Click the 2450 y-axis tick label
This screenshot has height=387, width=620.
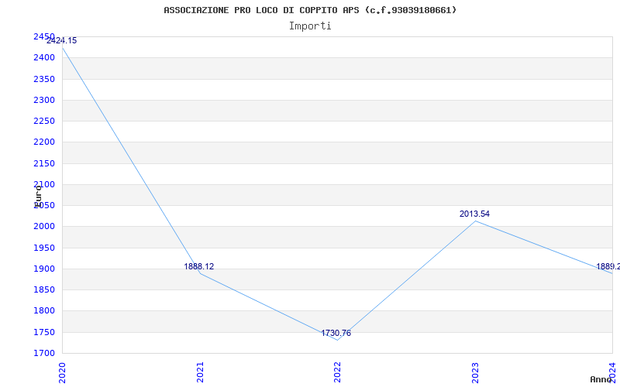pyautogui.click(x=44, y=36)
